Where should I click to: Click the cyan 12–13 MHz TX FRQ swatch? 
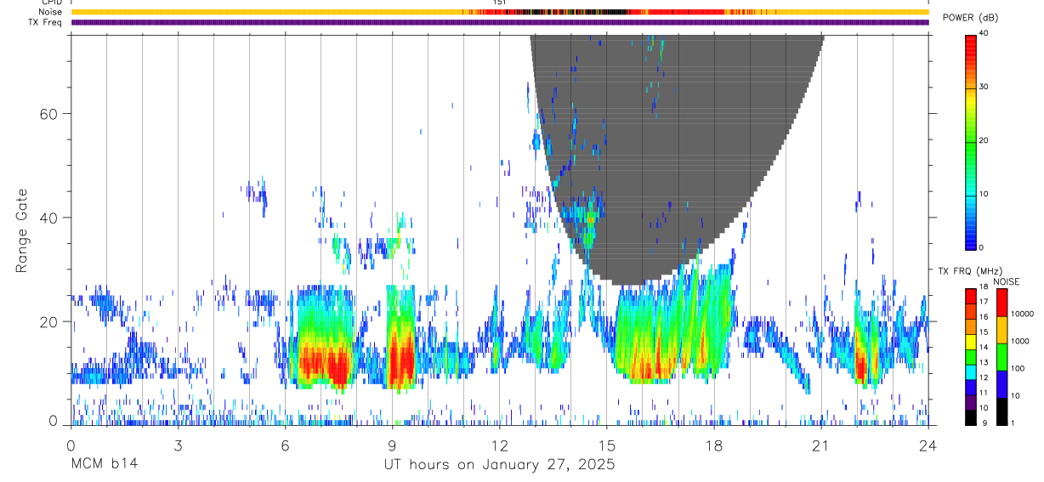[x=971, y=372]
